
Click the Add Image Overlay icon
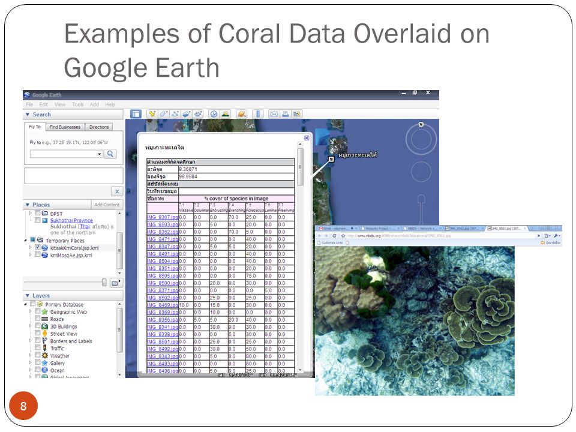(x=187, y=114)
